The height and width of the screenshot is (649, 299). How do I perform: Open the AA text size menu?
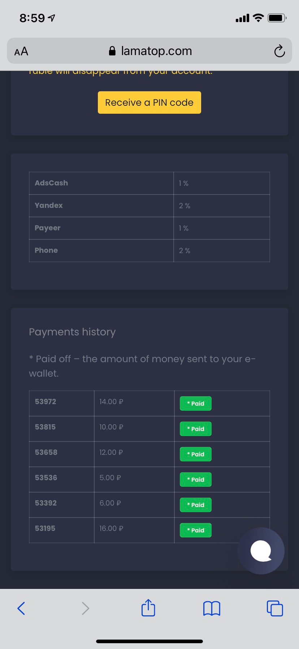[21, 51]
